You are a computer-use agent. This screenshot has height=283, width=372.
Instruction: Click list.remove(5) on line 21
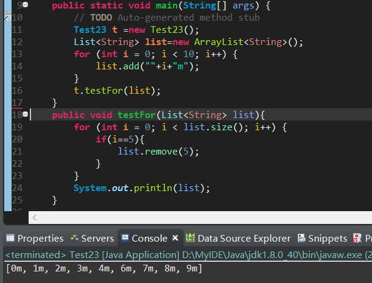pyautogui.click(x=158, y=152)
